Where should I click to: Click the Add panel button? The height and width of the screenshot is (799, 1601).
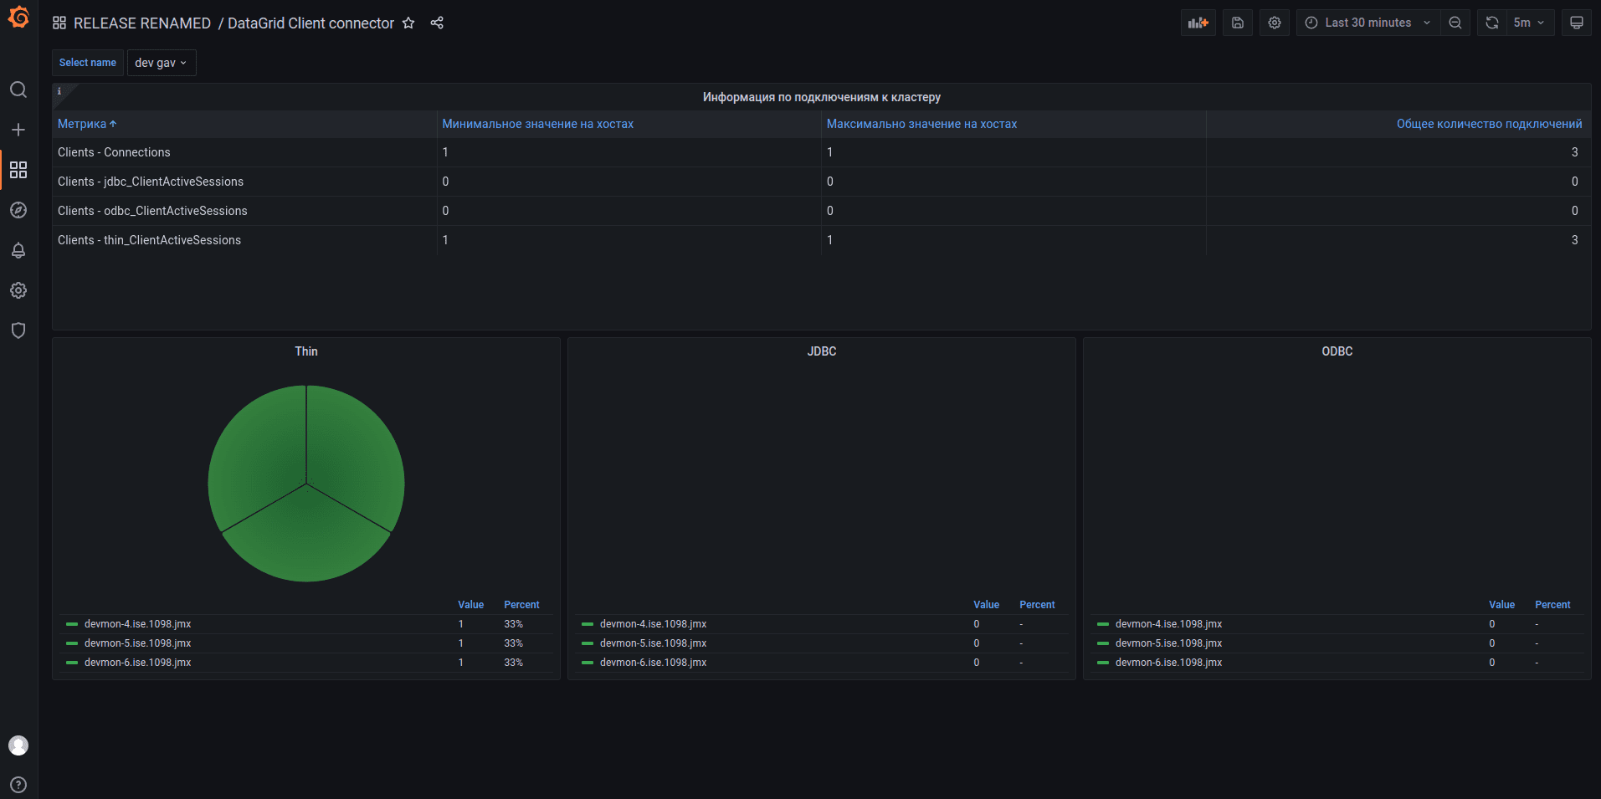[1198, 23]
